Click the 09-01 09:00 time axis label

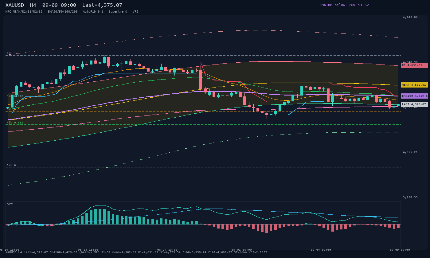click(x=242, y=250)
